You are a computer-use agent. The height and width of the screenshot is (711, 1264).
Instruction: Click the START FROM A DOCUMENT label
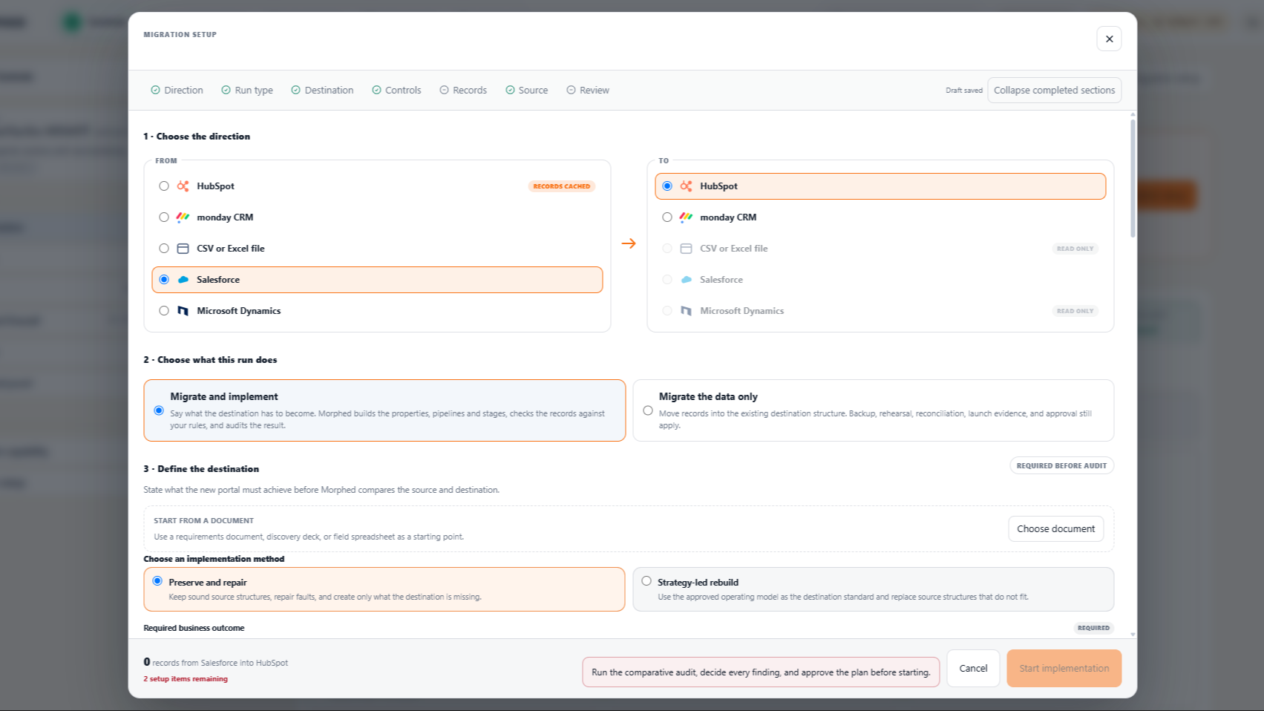[203, 521]
